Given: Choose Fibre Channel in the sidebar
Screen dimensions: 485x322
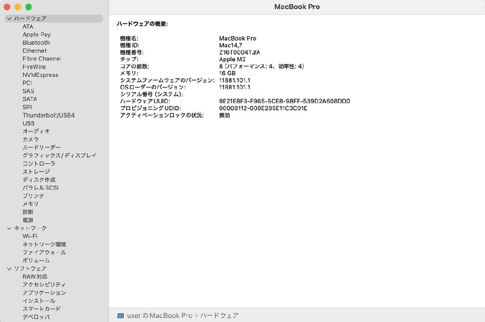Looking at the screenshot, I should [42, 59].
